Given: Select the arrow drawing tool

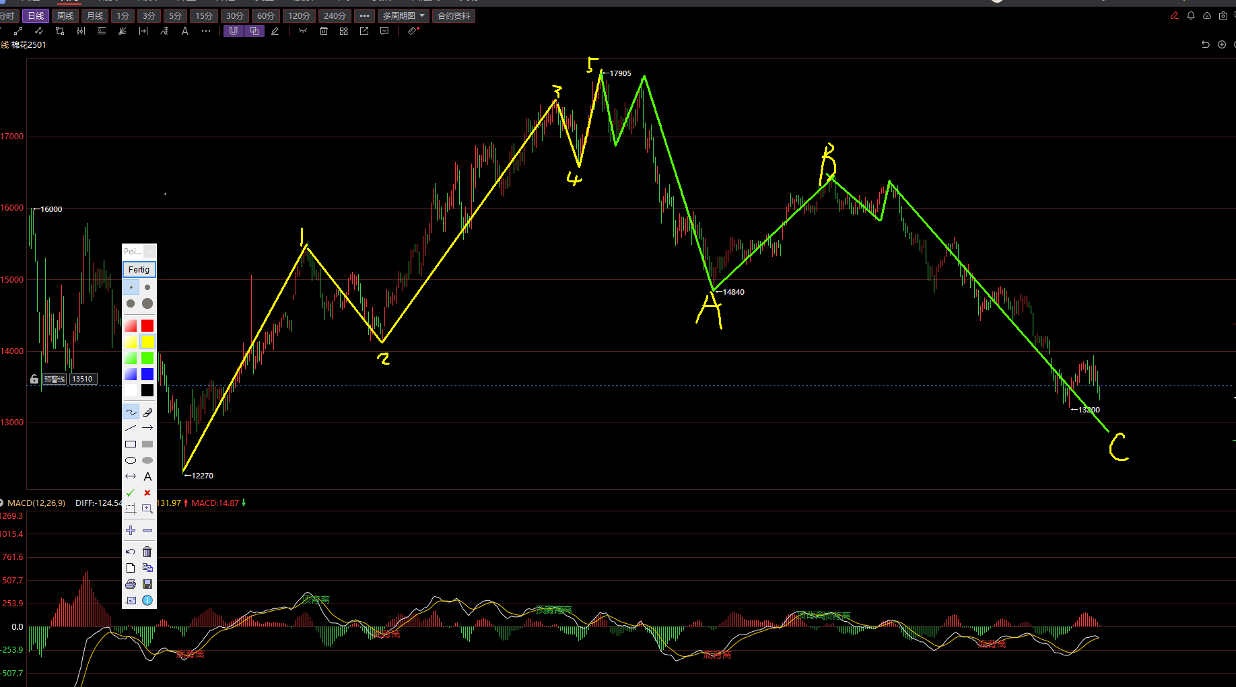Looking at the screenshot, I should coord(147,428).
